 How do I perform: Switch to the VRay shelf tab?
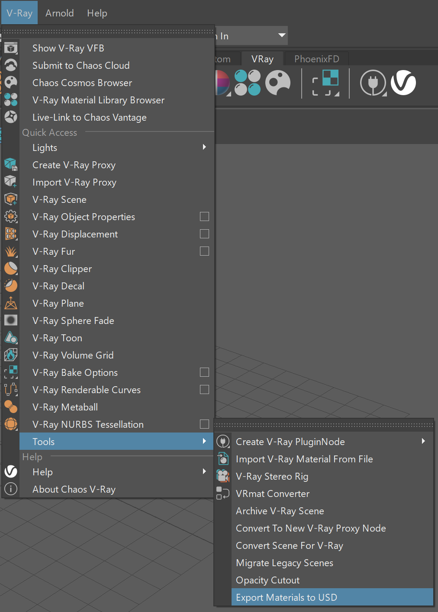(262, 59)
